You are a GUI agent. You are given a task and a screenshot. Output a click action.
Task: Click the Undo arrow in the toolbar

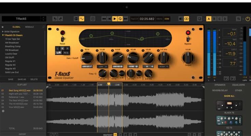[55, 19]
